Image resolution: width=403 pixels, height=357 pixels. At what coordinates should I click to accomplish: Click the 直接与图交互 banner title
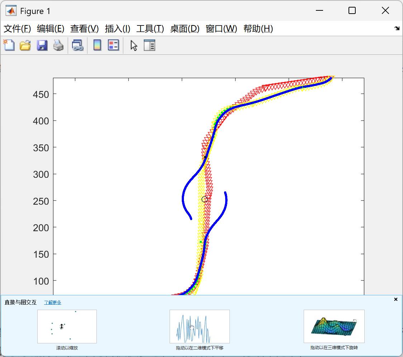[20, 303]
